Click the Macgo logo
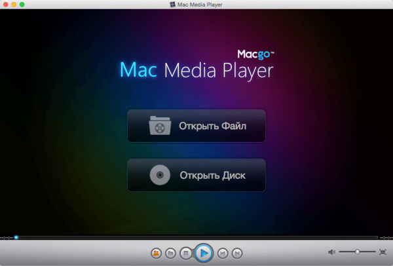This screenshot has height=266, width=393. click(255, 54)
